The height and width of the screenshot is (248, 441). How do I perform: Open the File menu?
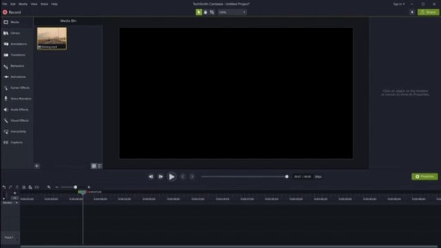point(5,4)
